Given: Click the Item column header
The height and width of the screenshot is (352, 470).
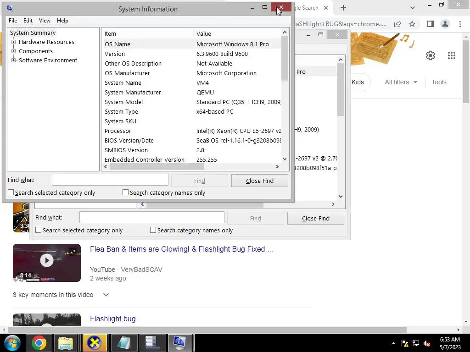Looking at the screenshot, I should [147, 33].
